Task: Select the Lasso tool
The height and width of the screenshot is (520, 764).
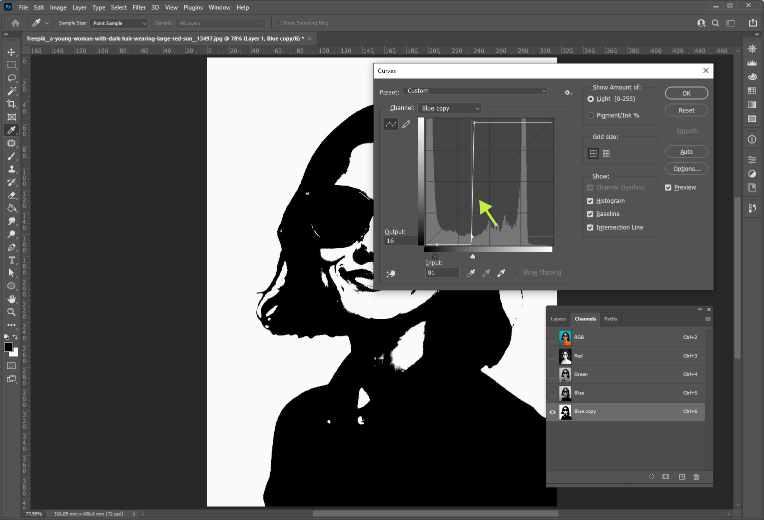Action: 12,78
